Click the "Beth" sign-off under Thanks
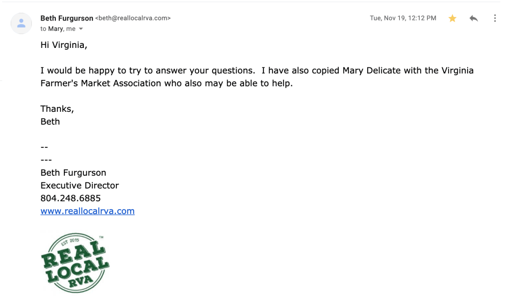Image resolution: width=511 pixels, height=296 pixels. pyautogui.click(x=50, y=121)
